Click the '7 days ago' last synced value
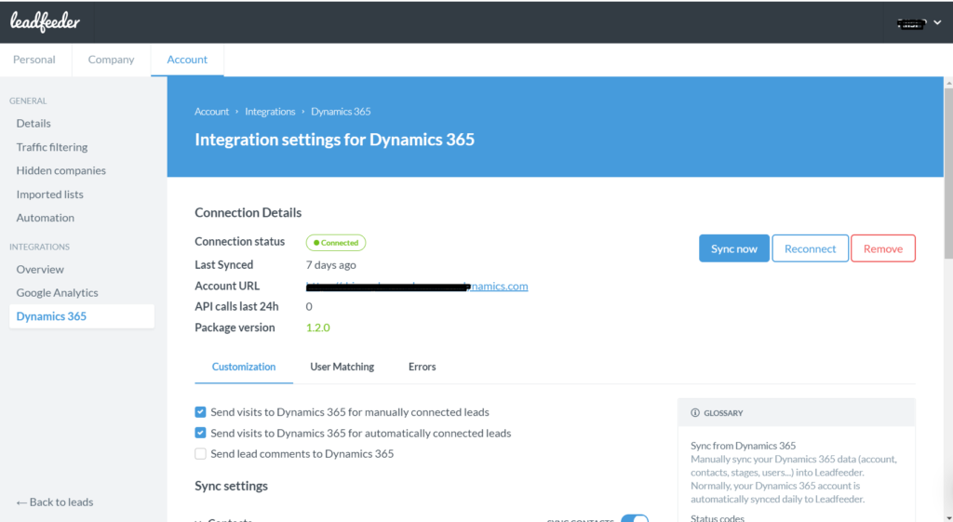 330,265
